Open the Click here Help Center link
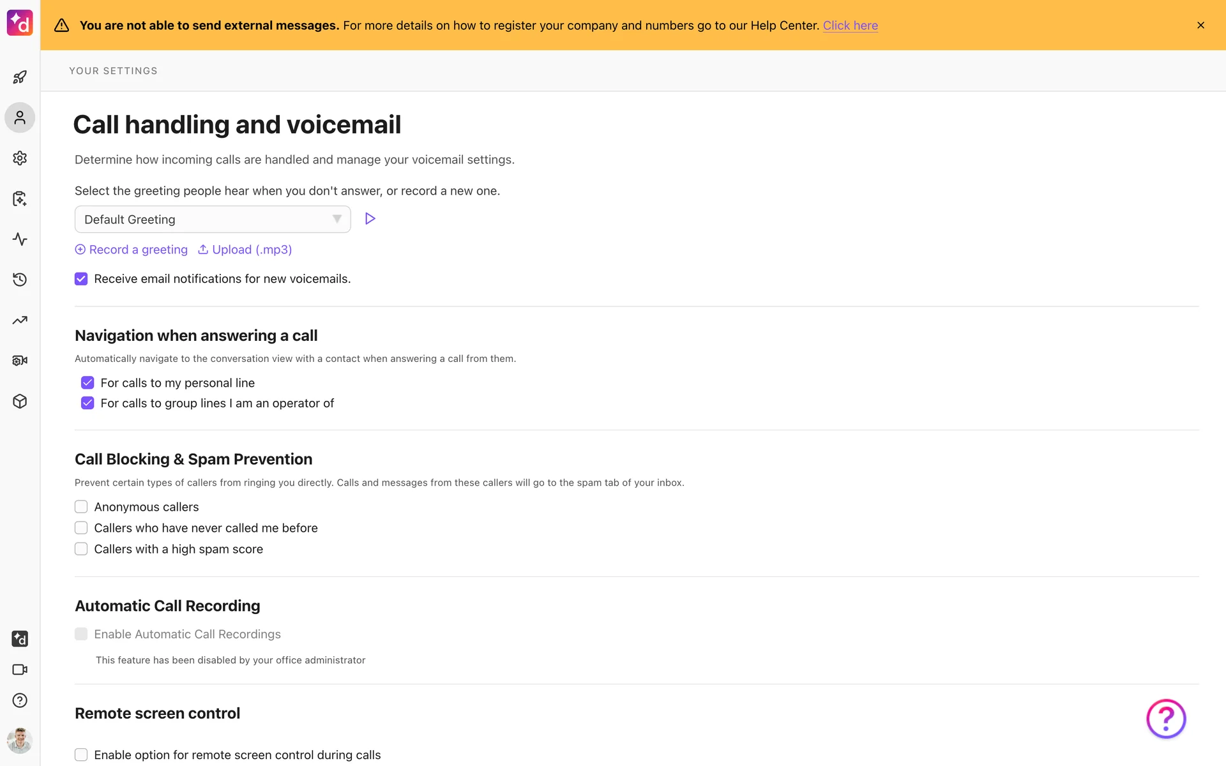1226x766 pixels. point(850,26)
